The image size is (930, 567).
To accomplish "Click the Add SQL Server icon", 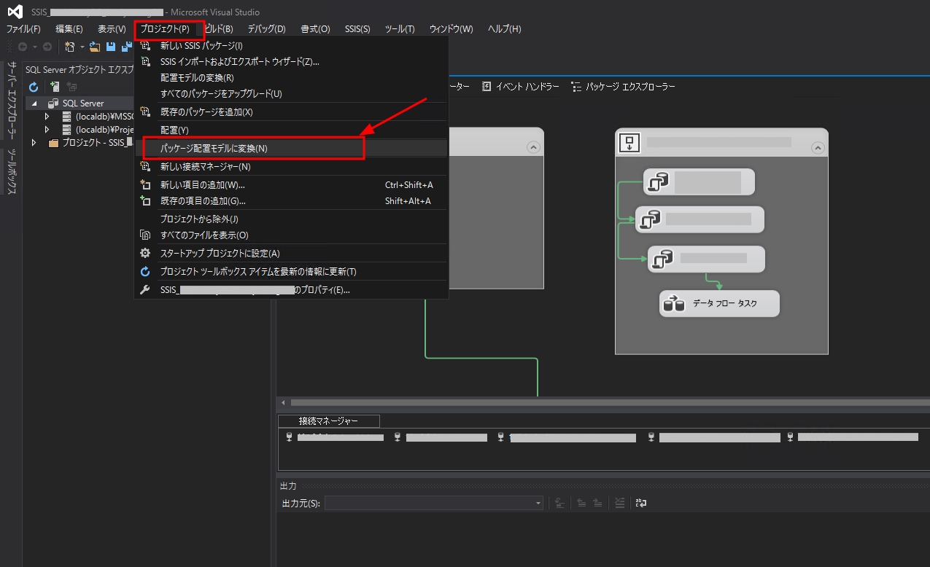I will tap(55, 87).
